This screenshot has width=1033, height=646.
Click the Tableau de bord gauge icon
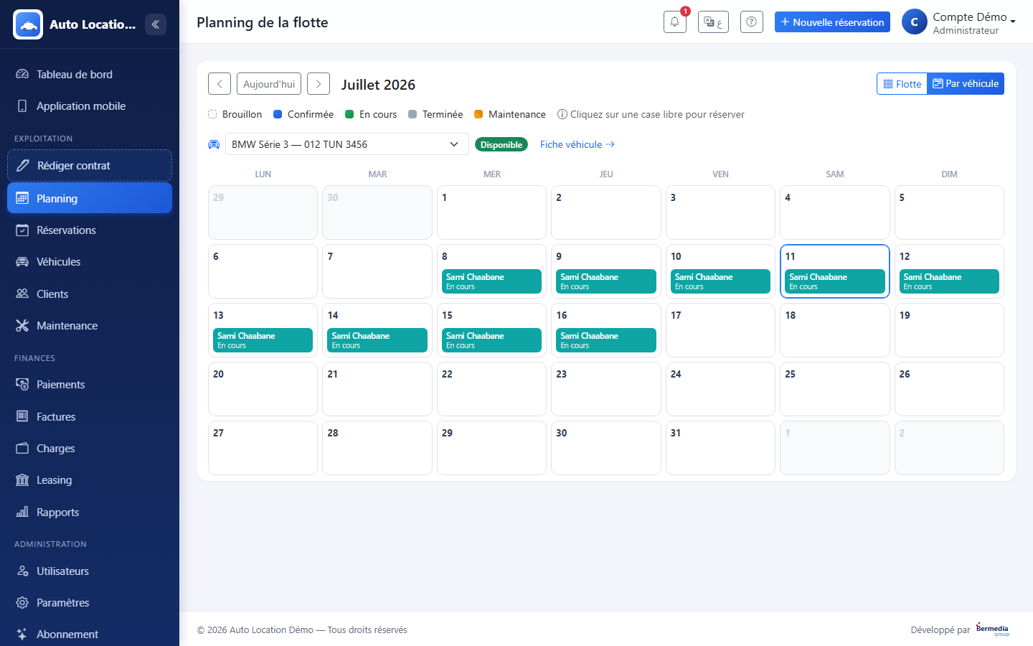coord(22,74)
